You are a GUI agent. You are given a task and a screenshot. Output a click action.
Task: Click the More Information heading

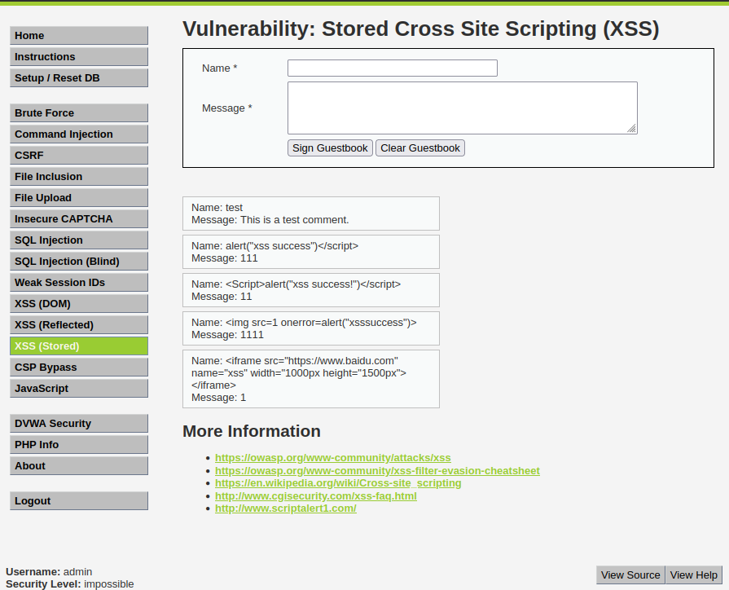coord(252,431)
